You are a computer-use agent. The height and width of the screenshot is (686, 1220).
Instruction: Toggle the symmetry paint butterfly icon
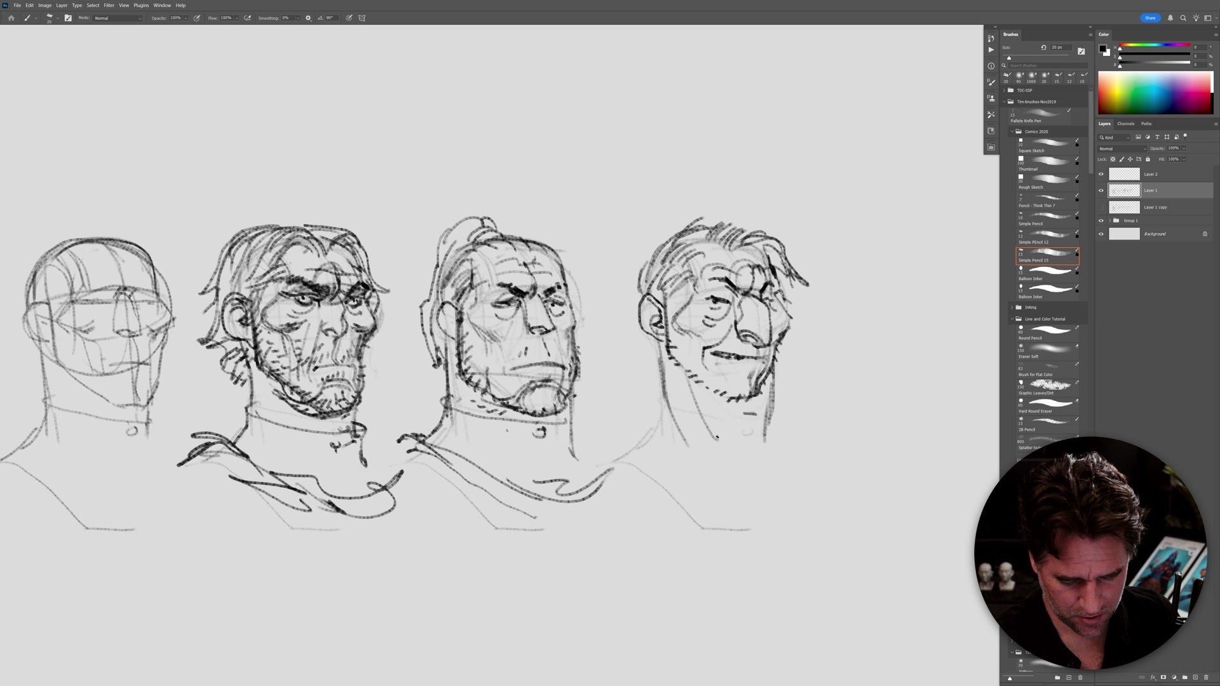pyautogui.click(x=362, y=18)
